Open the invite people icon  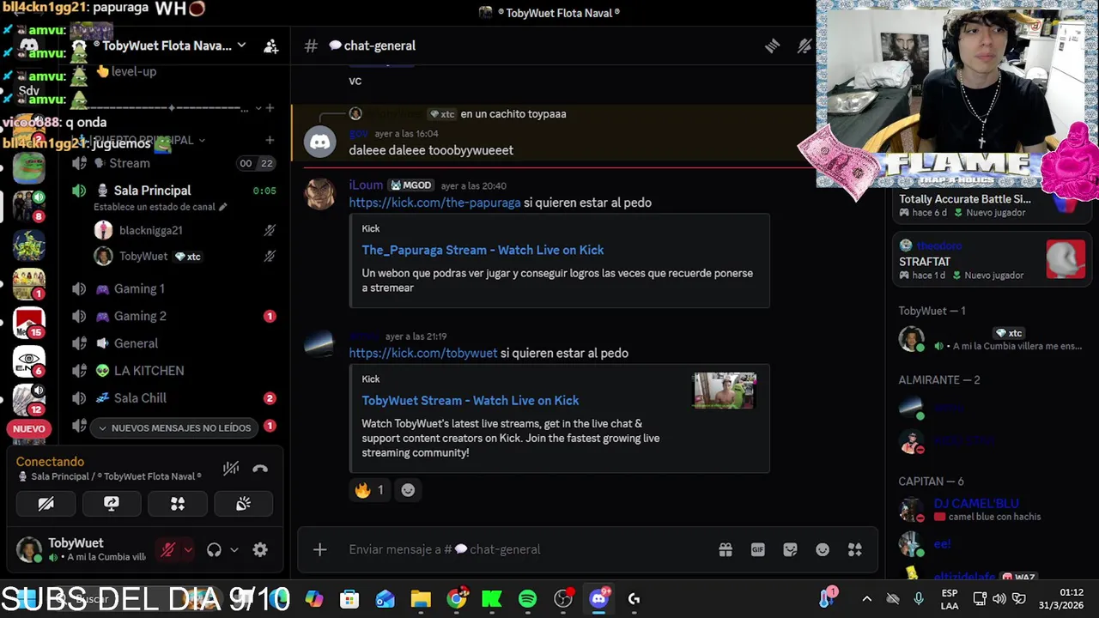coord(270,46)
